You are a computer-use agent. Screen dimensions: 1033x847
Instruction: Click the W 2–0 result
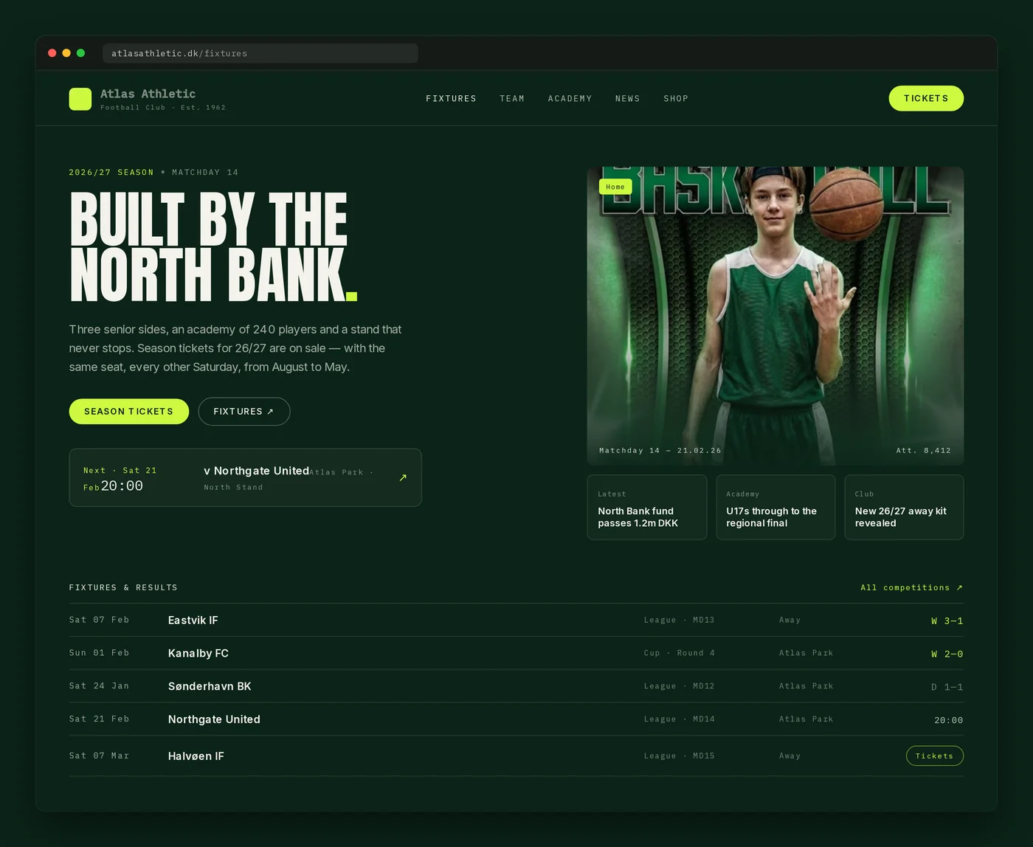tap(947, 654)
